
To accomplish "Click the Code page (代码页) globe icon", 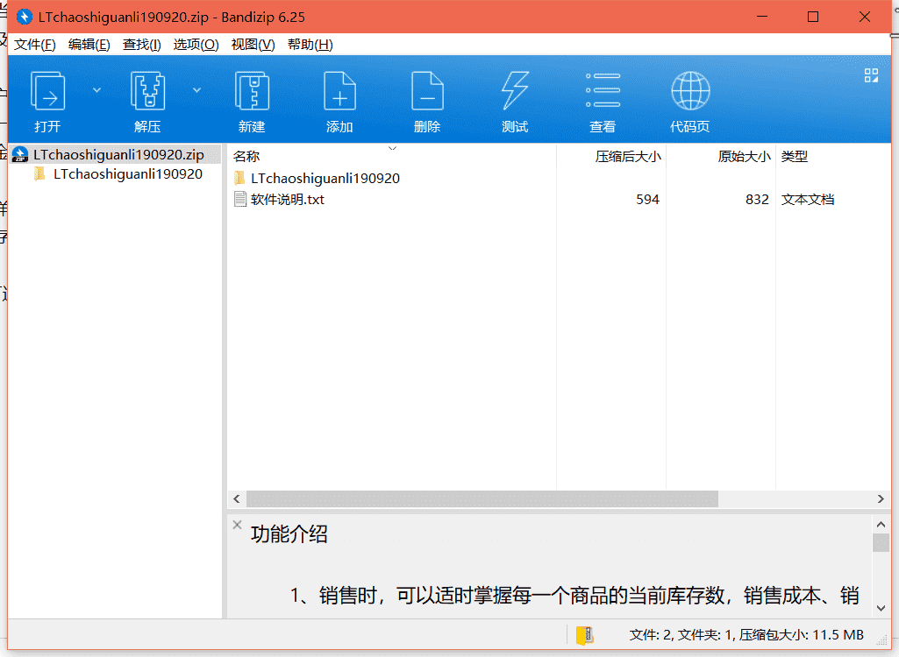I will coord(690,90).
